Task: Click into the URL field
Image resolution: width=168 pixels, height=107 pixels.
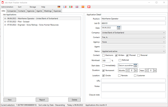Action: (133, 81)
